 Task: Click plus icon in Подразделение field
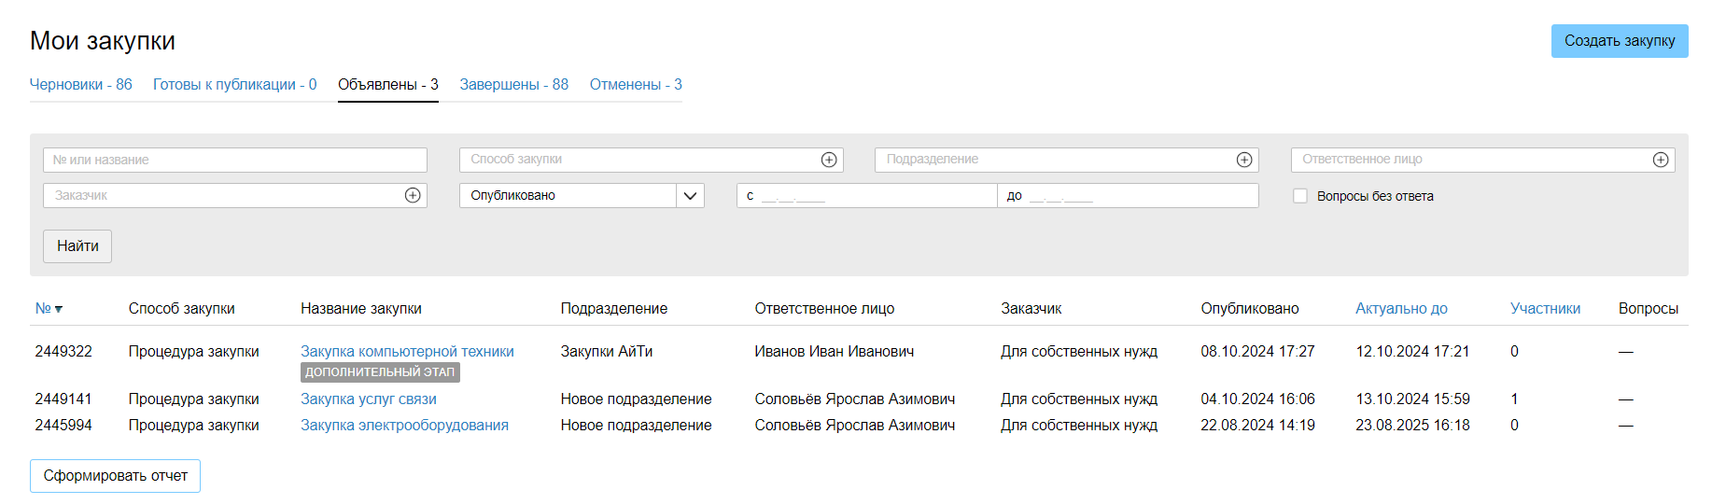1243,160
